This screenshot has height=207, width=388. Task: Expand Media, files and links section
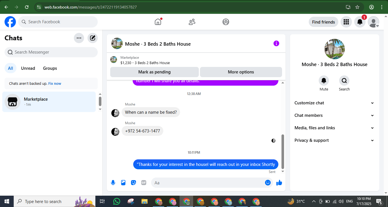334,128
